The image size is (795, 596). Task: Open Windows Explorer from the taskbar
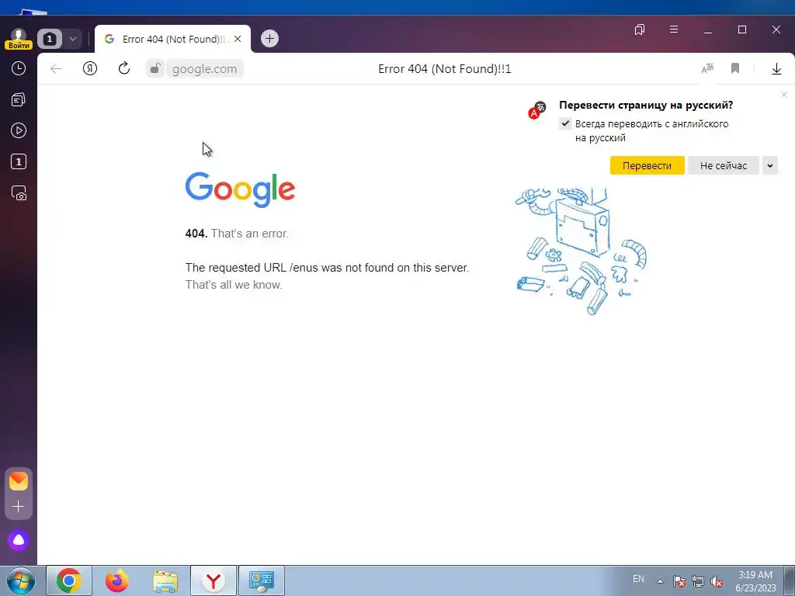point(165,580)
